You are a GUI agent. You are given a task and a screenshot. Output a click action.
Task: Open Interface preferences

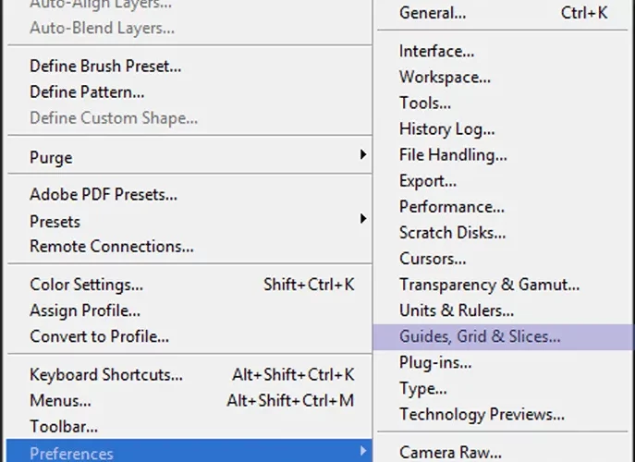[x=504, y=52]
